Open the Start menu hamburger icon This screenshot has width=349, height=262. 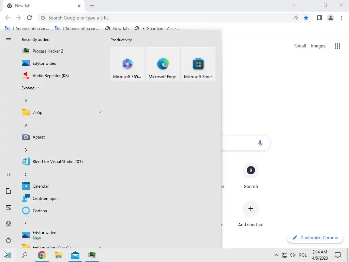tap(9, 40)
